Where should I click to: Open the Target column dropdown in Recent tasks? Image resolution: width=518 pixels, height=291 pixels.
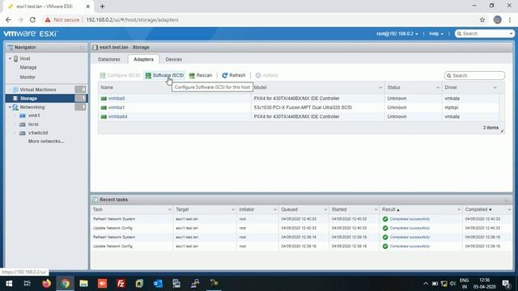click(233, 209)
